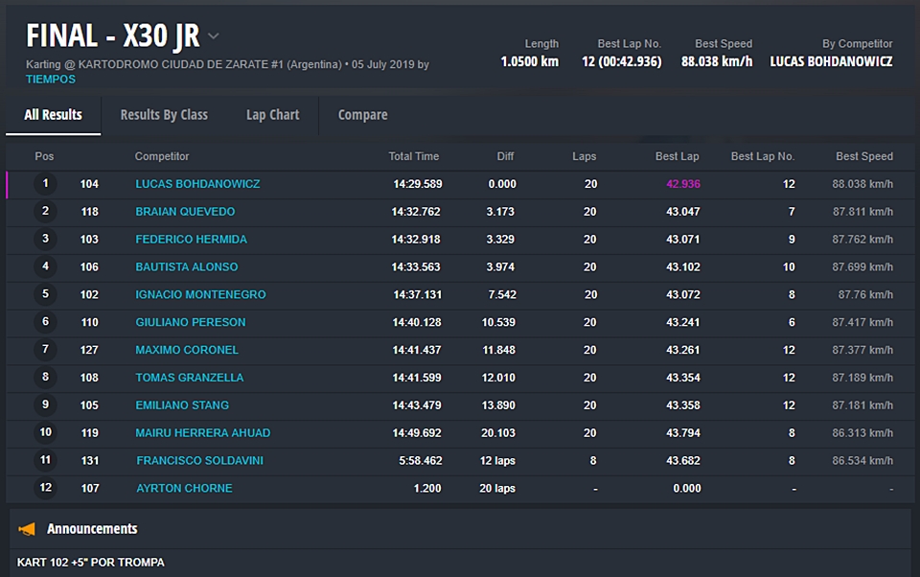920x577 pixels.
Task: Switch to the All Results tab
Action: pyautogui.click(x=53, y=115)
